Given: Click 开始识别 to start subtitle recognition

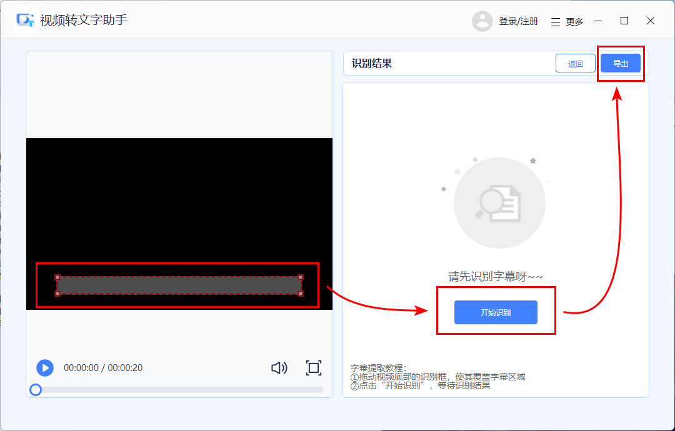Looking at the screenshot, I should tap(496, 312).
